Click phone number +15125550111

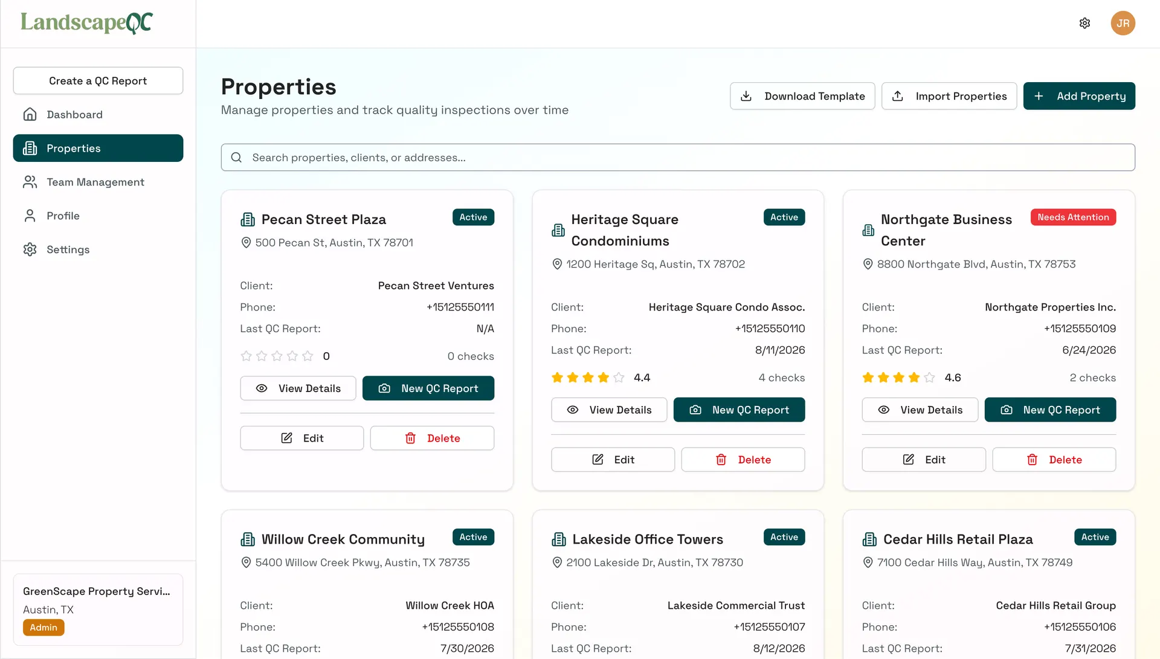pos(460,307)
